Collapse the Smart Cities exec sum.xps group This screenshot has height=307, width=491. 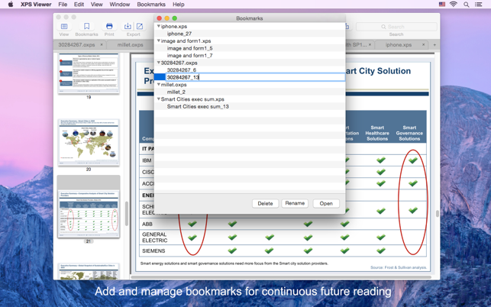pyautogui.click(x=158, y=99)
